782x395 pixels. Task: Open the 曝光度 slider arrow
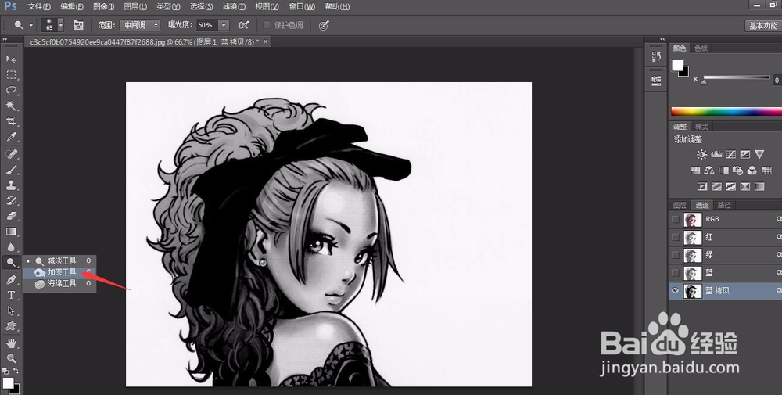(224, 25)
